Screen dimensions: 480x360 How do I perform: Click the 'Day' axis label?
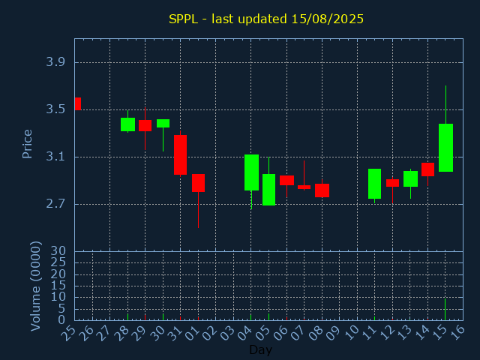[x=260, y=349]
